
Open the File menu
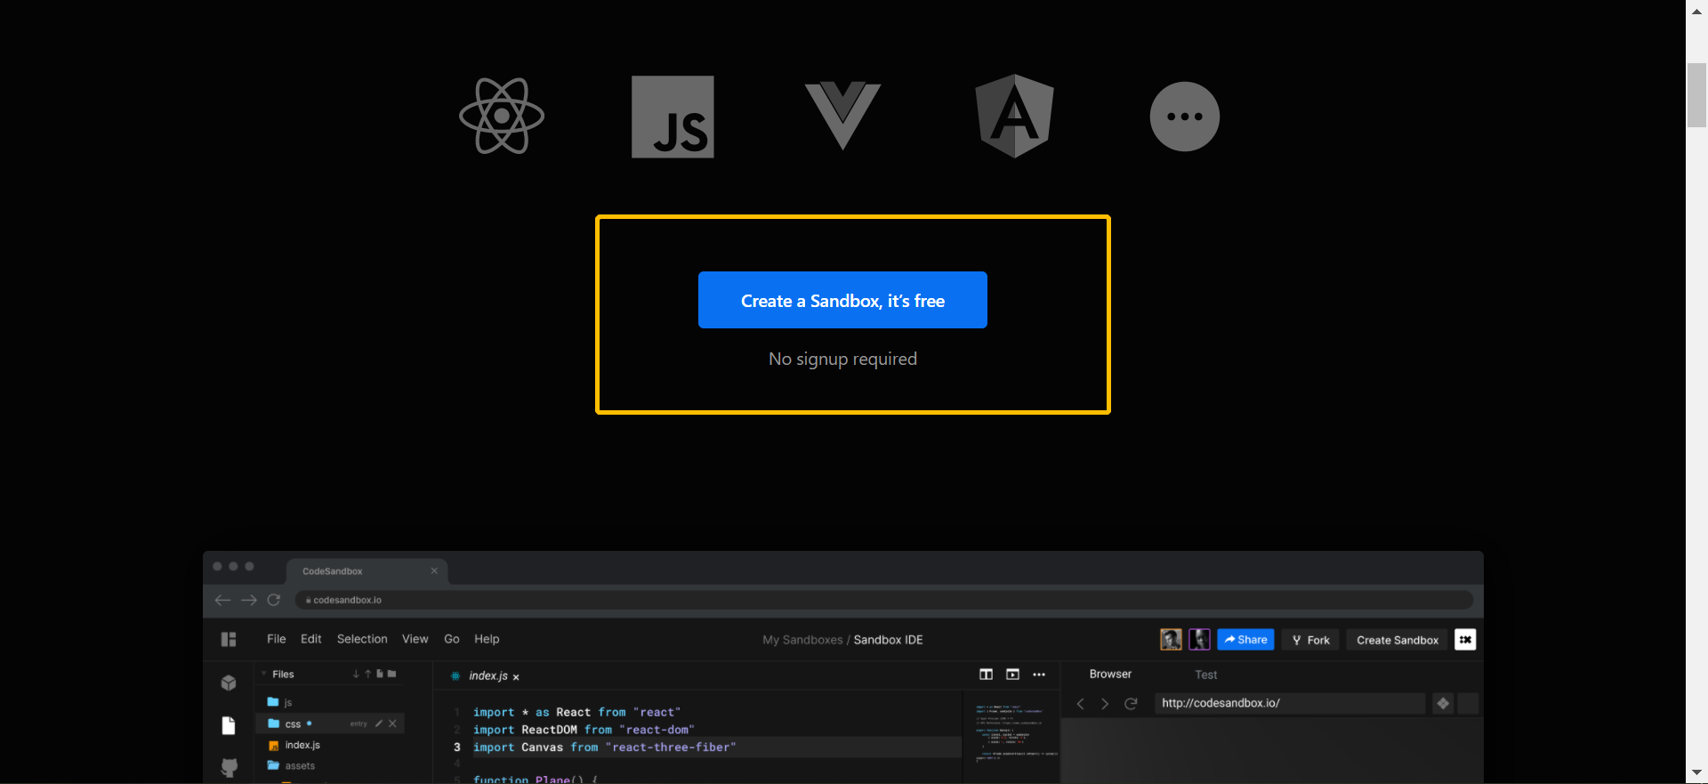[x=277, y=639]
